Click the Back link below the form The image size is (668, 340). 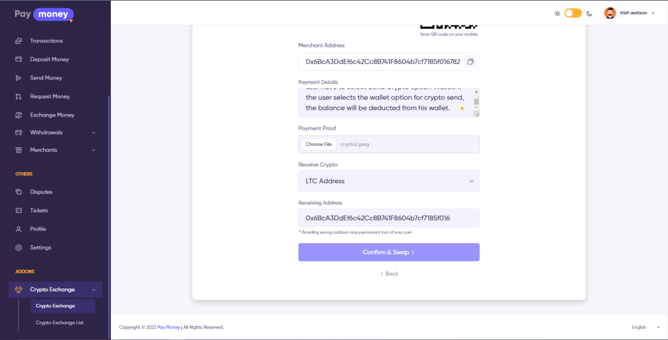(x=389, y=274)
